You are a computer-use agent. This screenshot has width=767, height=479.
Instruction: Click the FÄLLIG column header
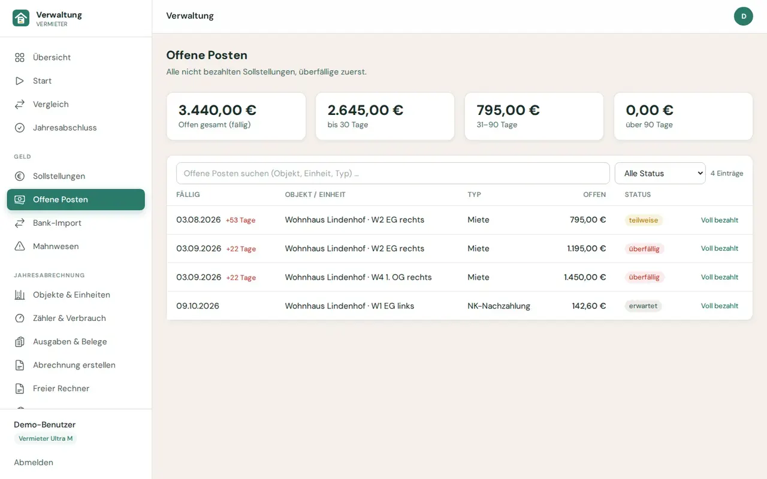188,195
